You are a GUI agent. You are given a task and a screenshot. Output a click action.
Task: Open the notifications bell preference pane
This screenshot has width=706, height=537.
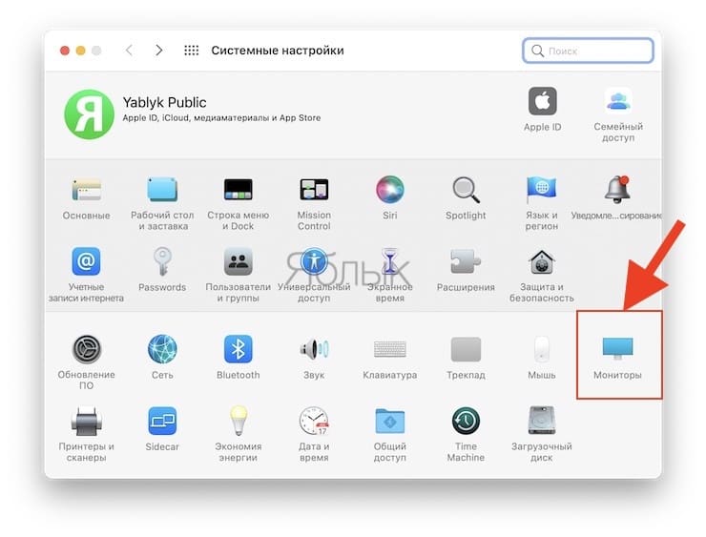618,190
